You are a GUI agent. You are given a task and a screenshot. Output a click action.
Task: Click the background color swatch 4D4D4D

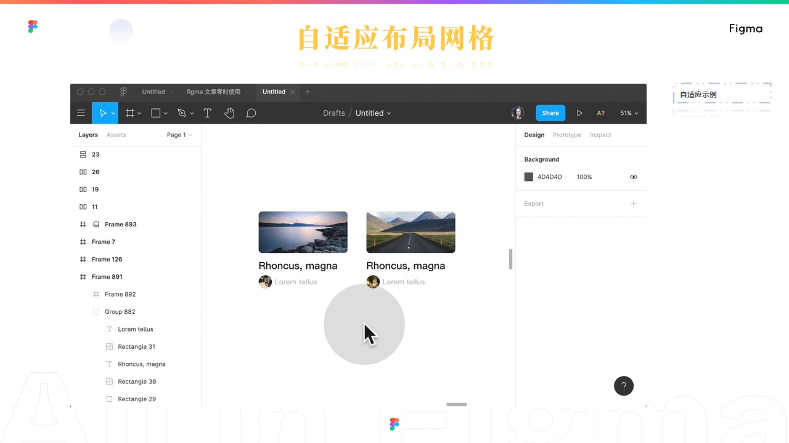click(528, 177)
